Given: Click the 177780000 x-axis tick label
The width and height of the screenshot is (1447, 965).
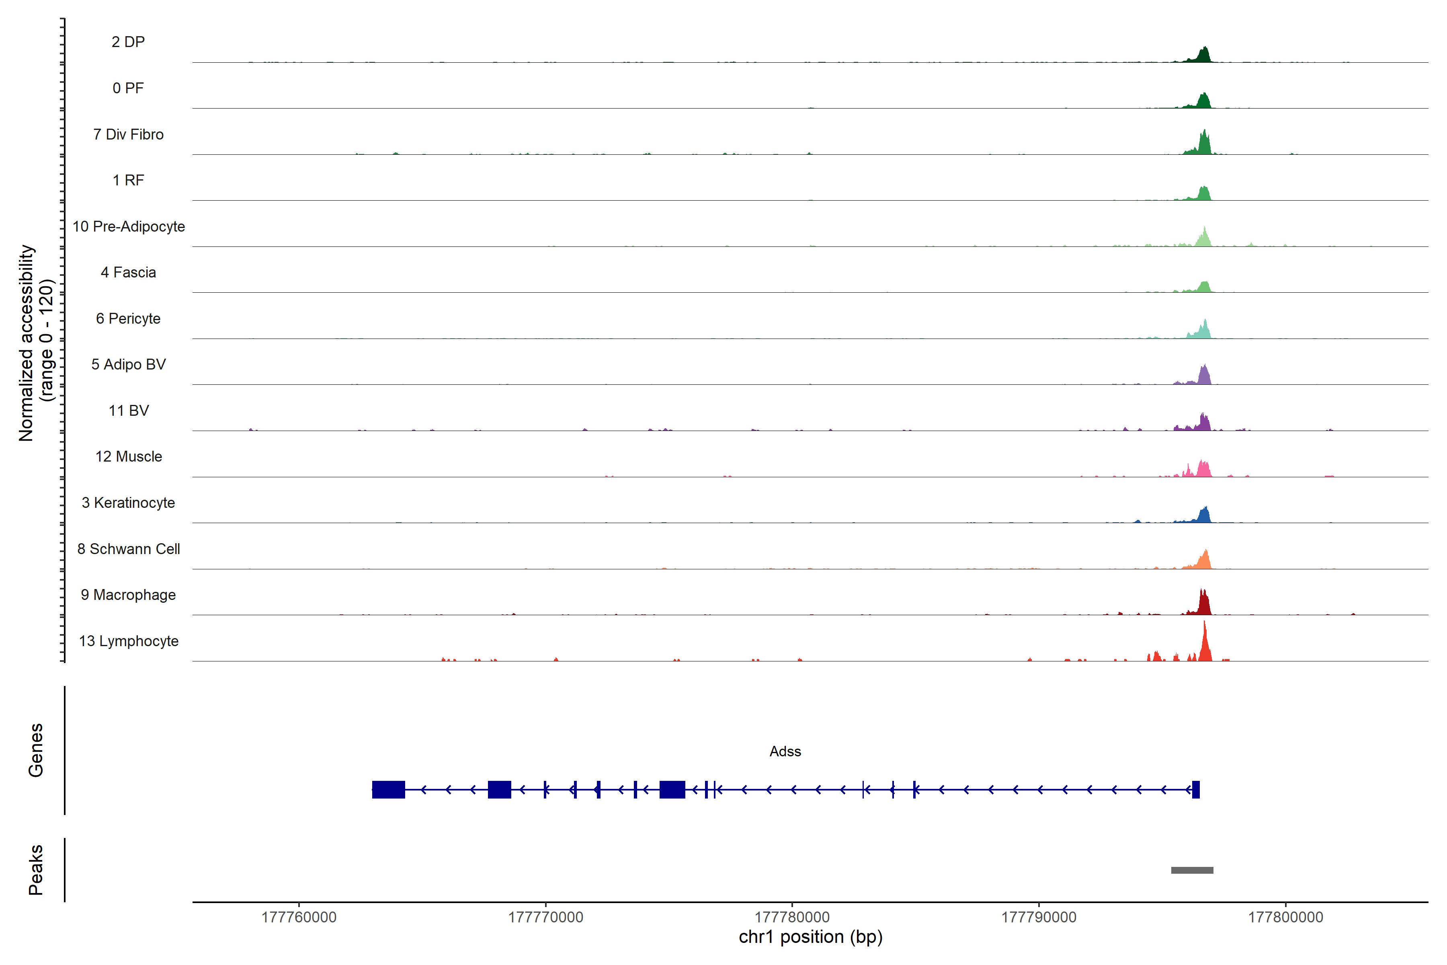Looking at the screenshot, I should click(x=792, y=917).
